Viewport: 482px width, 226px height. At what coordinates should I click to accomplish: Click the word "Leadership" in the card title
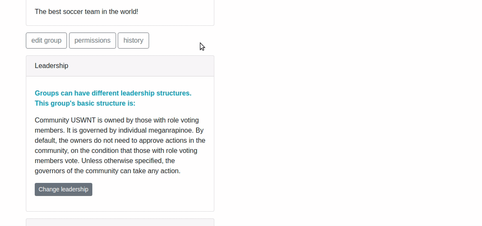[x=51, y=66]
